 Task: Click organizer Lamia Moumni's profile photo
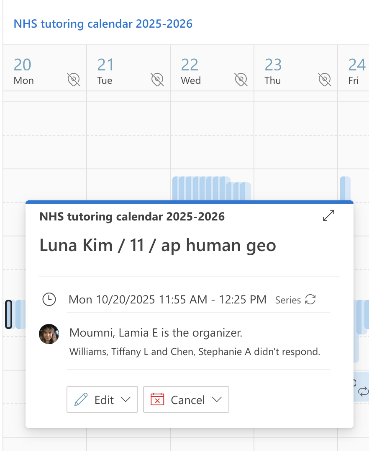(49, 334)
